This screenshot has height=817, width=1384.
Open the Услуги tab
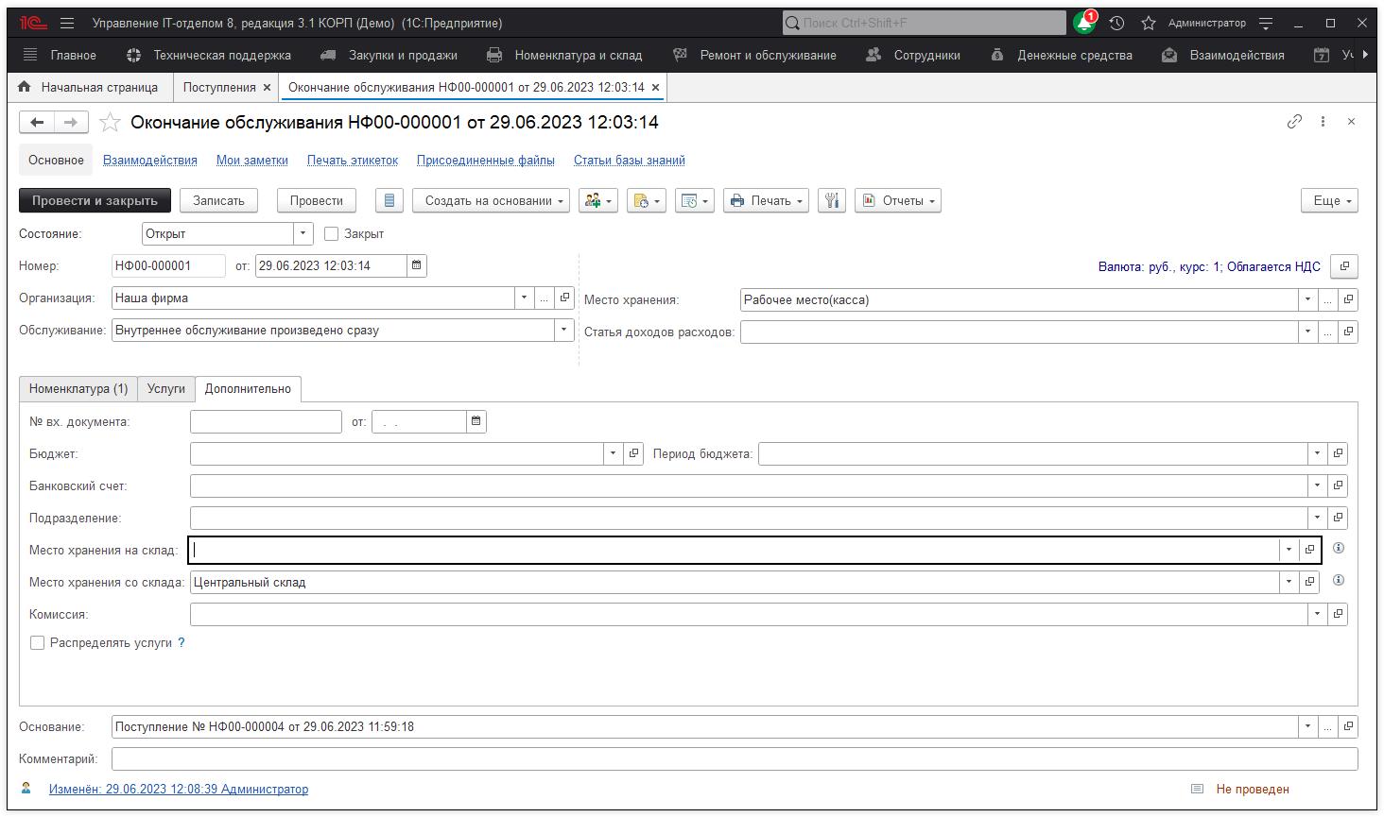click(166, 389)
